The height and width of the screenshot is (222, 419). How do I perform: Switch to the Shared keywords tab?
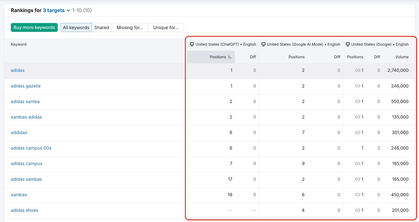click(x=102, y=27)
